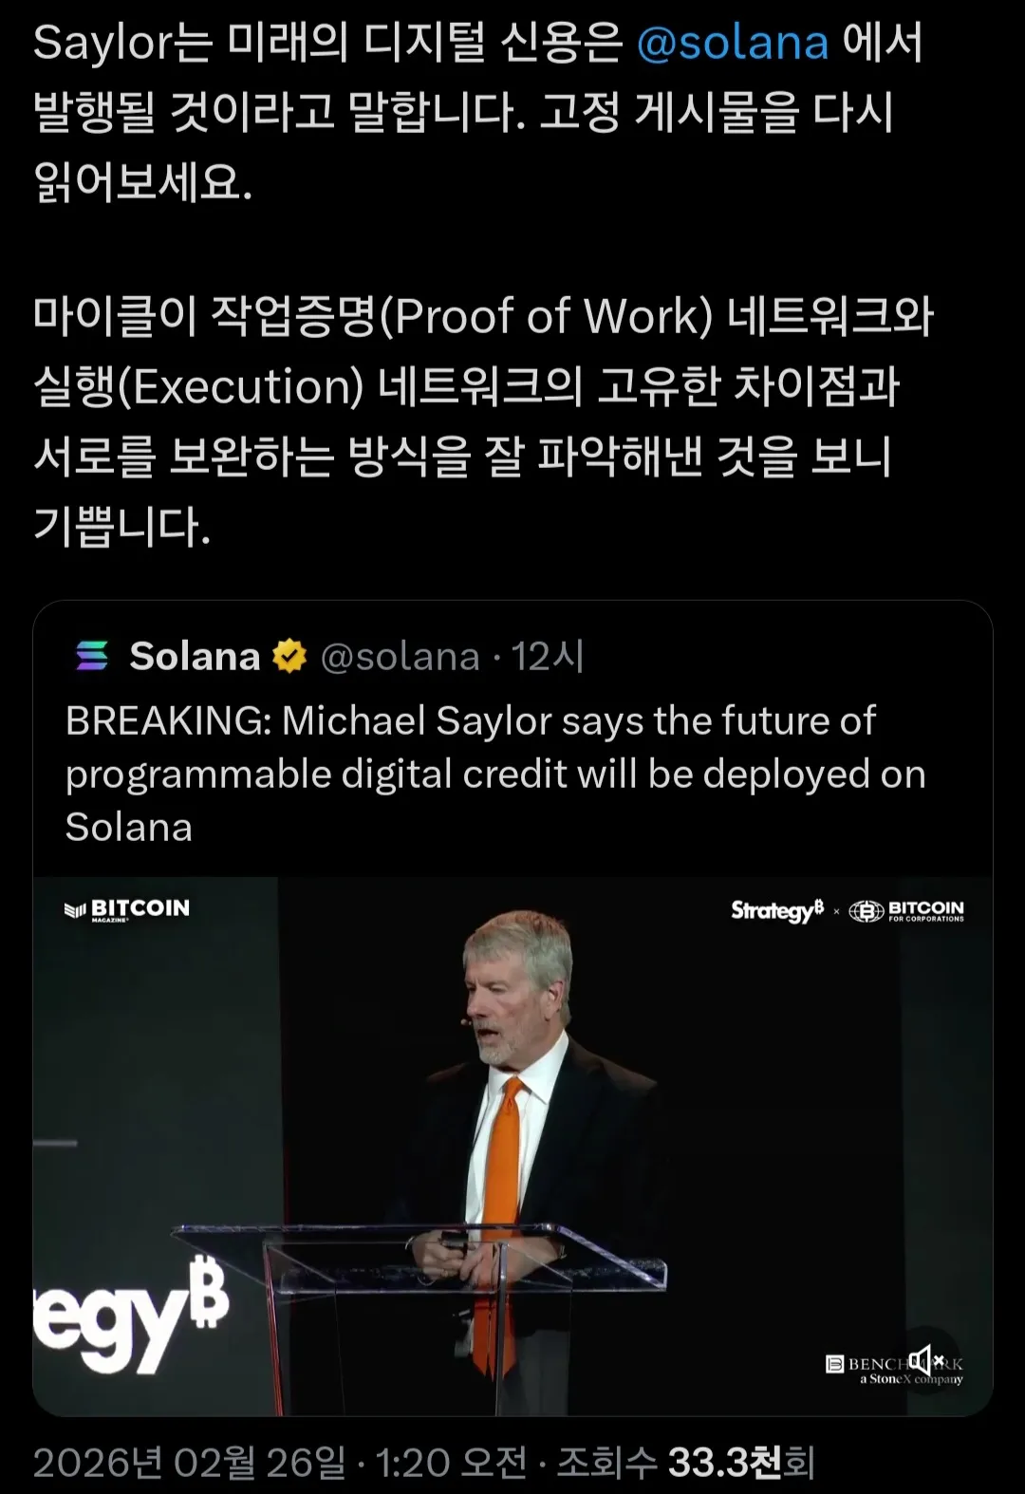
Task: Click the 12시 timestamp on quoted post
Action: [548, 656]
